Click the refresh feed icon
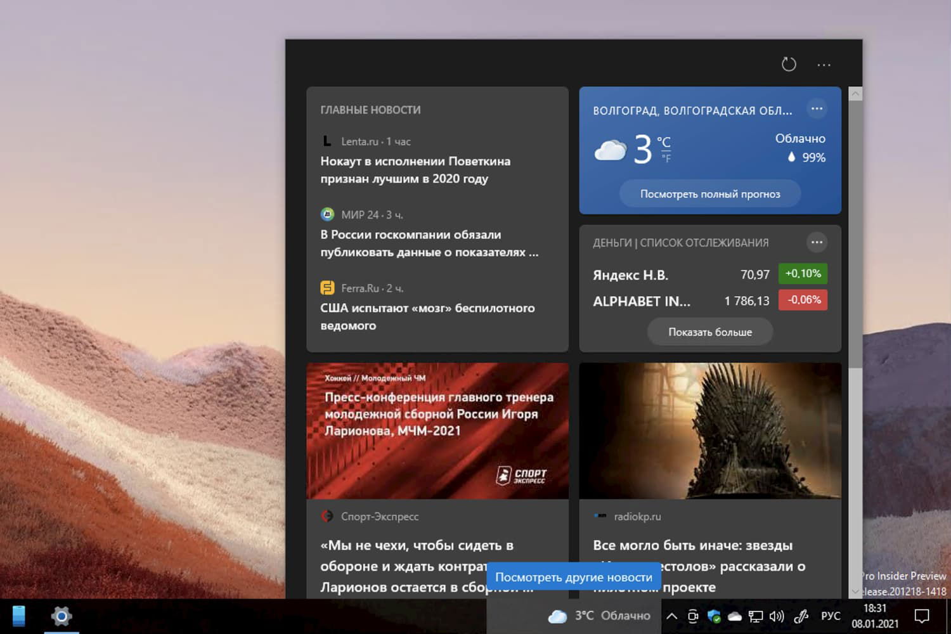 click(x=788, y=64)
